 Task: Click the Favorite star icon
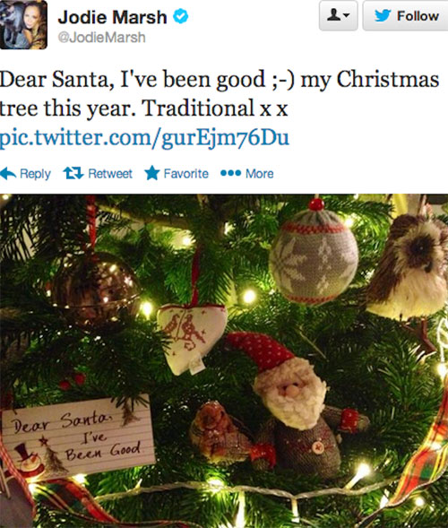[x=152, y=173]
